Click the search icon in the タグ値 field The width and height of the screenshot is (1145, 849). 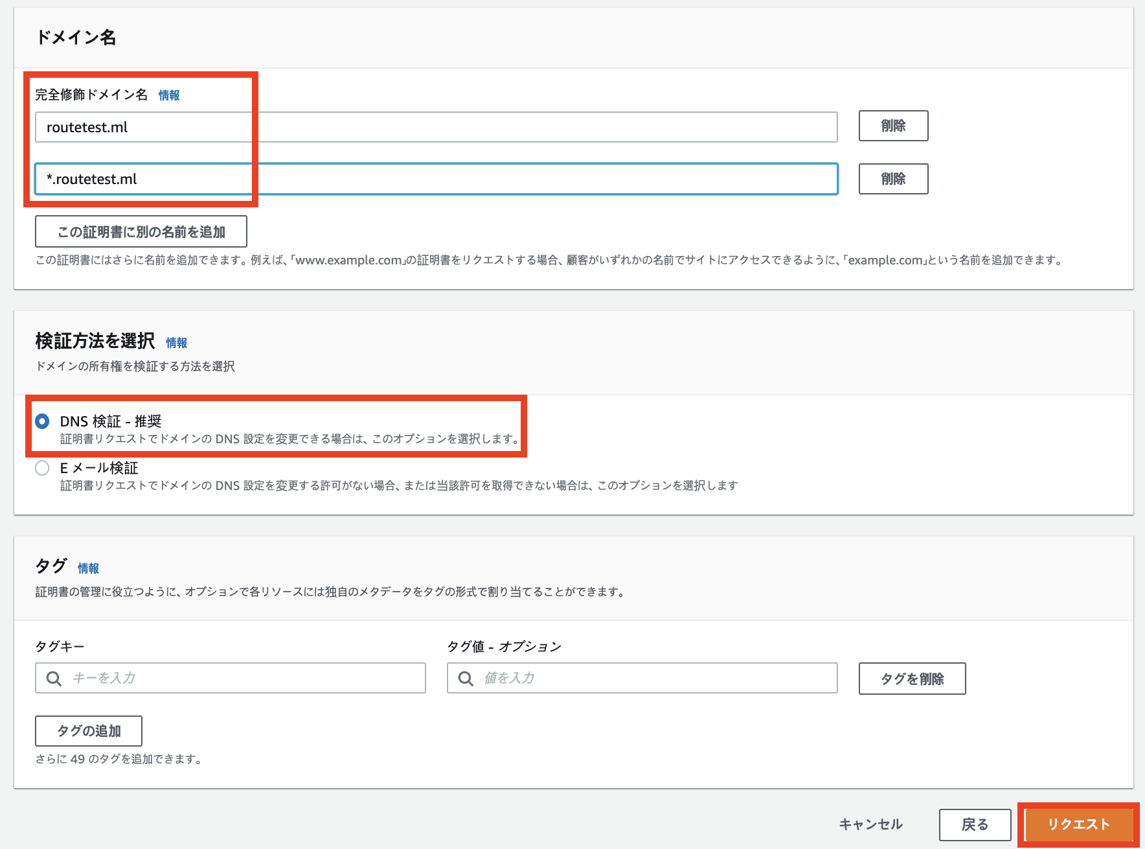click(466, 679)
